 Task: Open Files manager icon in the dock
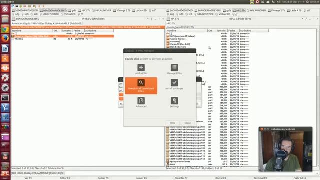5,19
